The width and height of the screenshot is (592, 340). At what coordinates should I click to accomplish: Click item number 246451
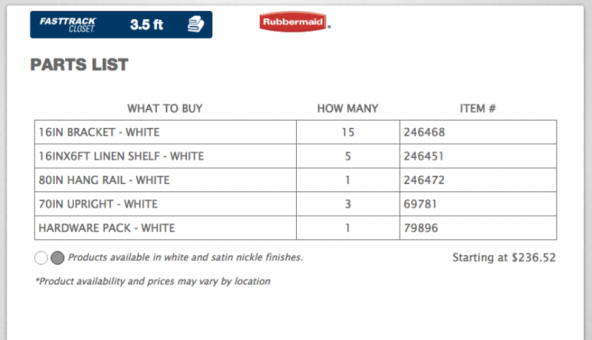[x=423, y=156]
